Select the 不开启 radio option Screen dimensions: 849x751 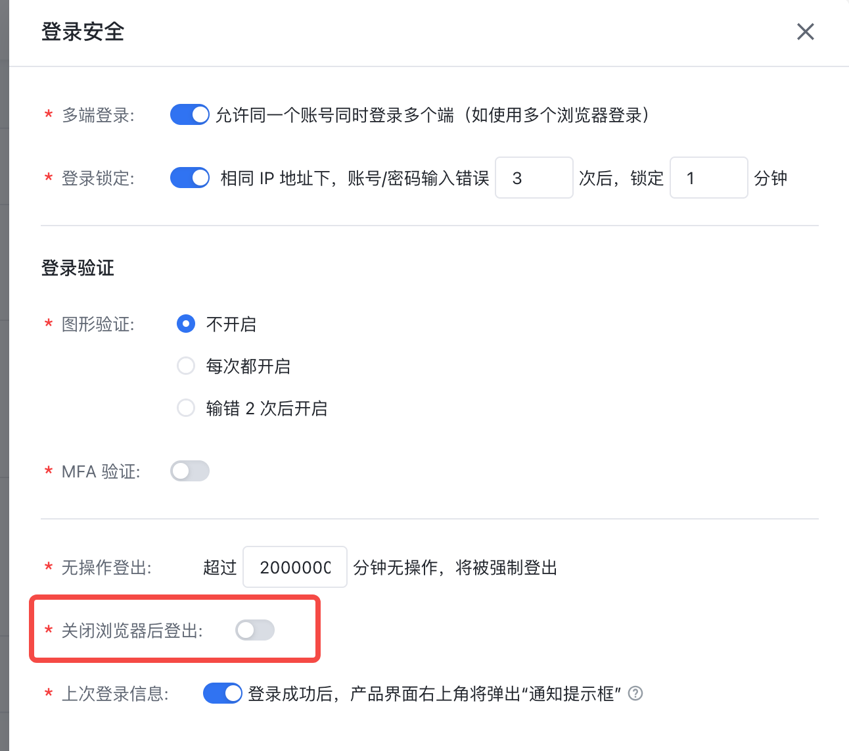(x=186, y=324)
